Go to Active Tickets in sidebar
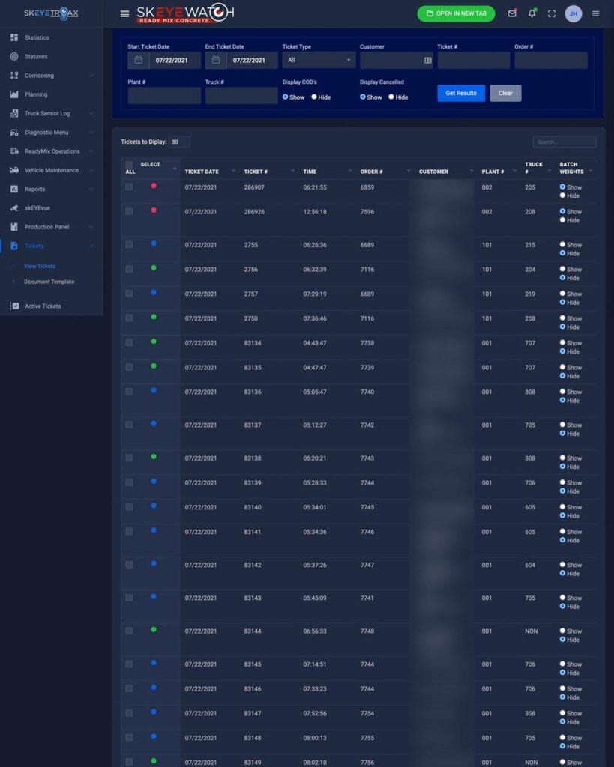The width and height of the screenshot is (614, 767). pos(42,306)
